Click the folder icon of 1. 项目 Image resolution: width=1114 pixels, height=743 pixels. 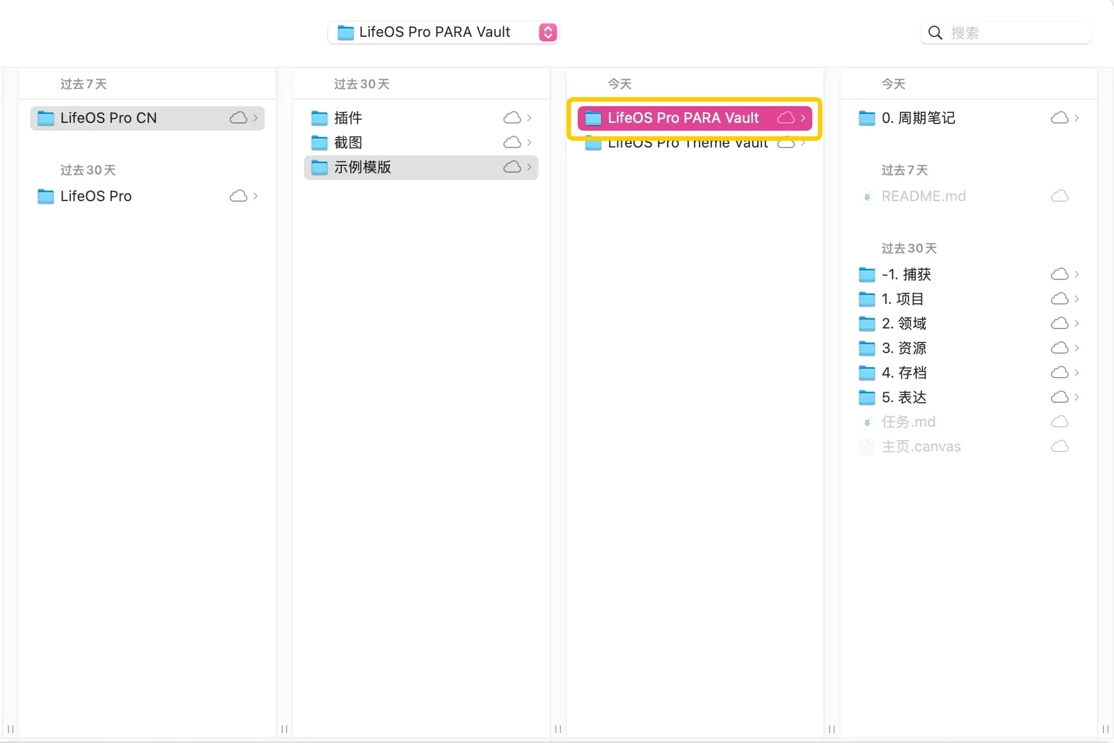[867, 299]
